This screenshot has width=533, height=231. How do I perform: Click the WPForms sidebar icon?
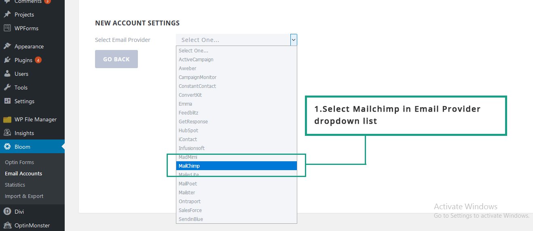coord(7,28)
